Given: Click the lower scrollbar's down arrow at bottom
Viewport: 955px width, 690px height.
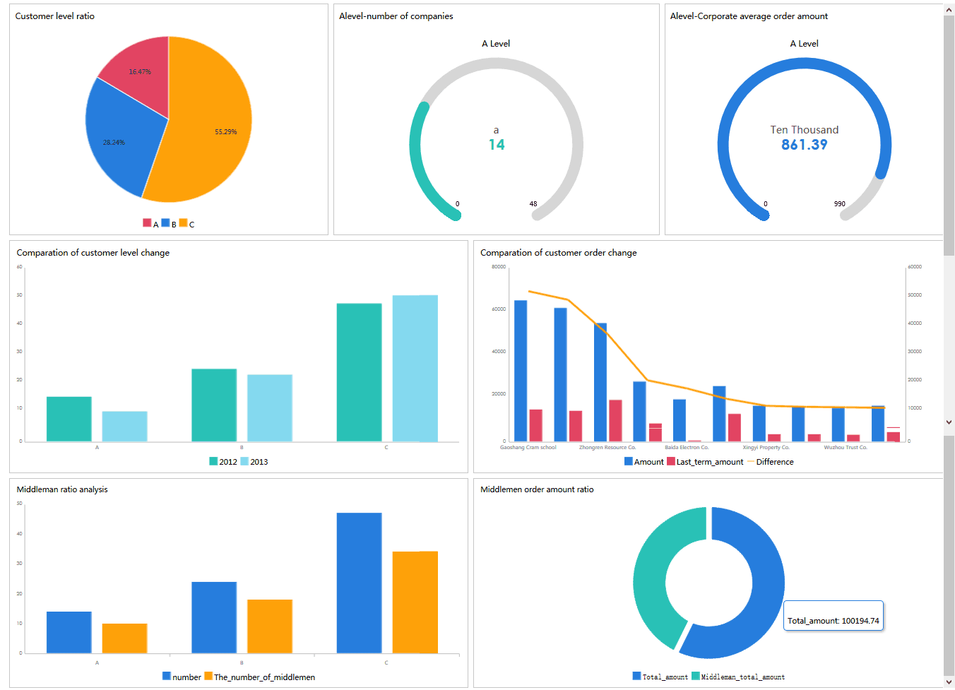Looking at the screenshot, I should (949, 682).
